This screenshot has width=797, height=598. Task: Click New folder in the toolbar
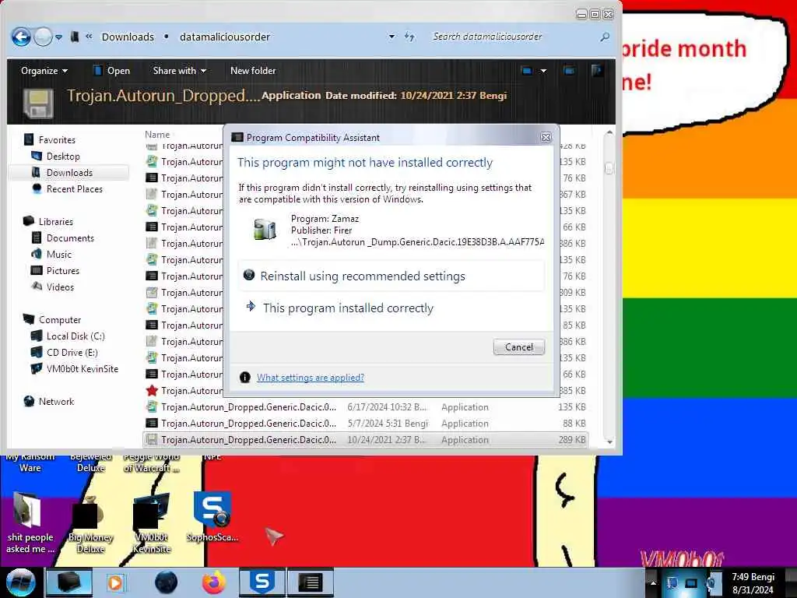click(253, 71)
